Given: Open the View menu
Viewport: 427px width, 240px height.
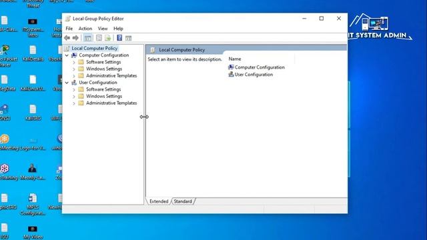Looking at the screenshot, I should point(103,28).
